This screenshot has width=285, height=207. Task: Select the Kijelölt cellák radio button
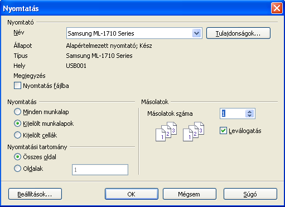point(17,135)
